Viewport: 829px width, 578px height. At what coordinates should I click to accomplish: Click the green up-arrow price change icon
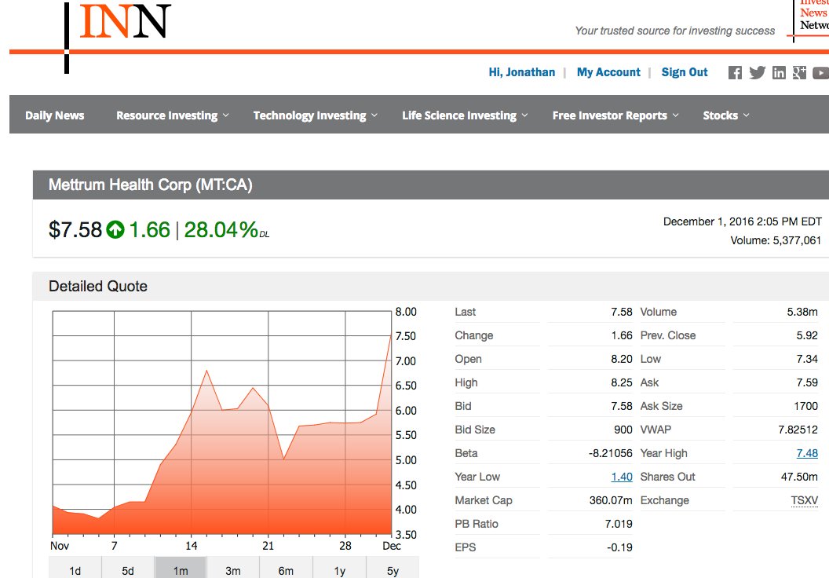(x=115, y=230)
